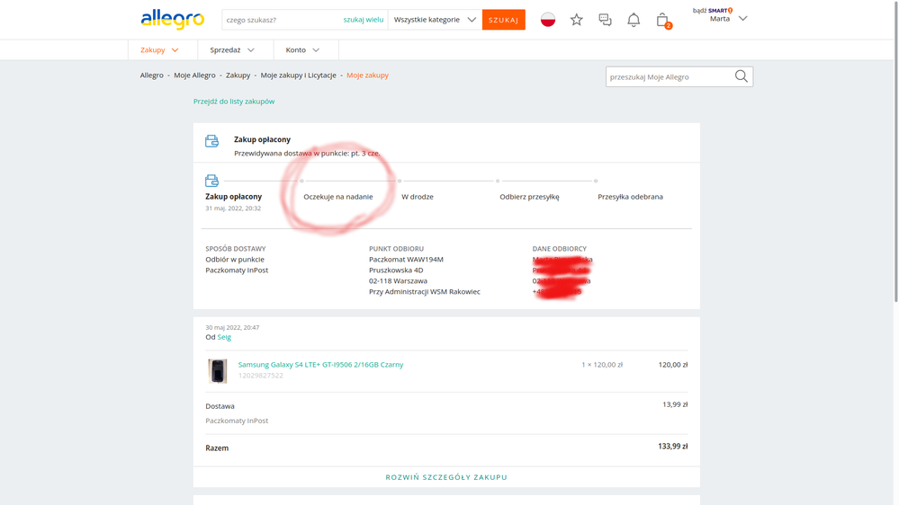Click the 31 maj. 2022, 20:32 timestamp
The image size is (899, 505).
(x=233, y=208)
